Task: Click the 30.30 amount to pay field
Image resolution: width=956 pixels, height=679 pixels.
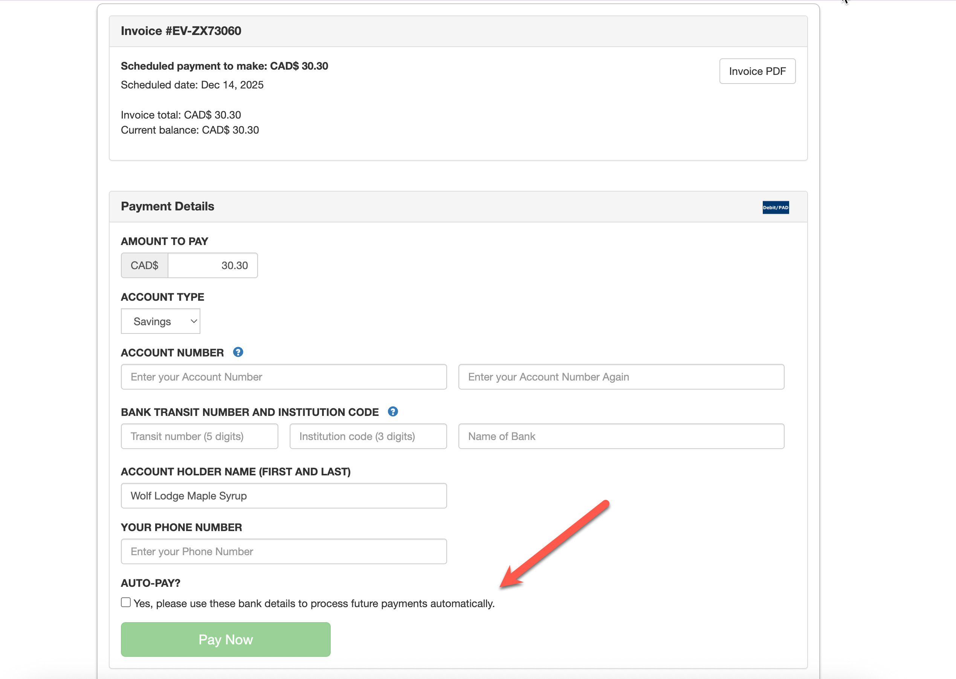Action: [x=212, y=265]
